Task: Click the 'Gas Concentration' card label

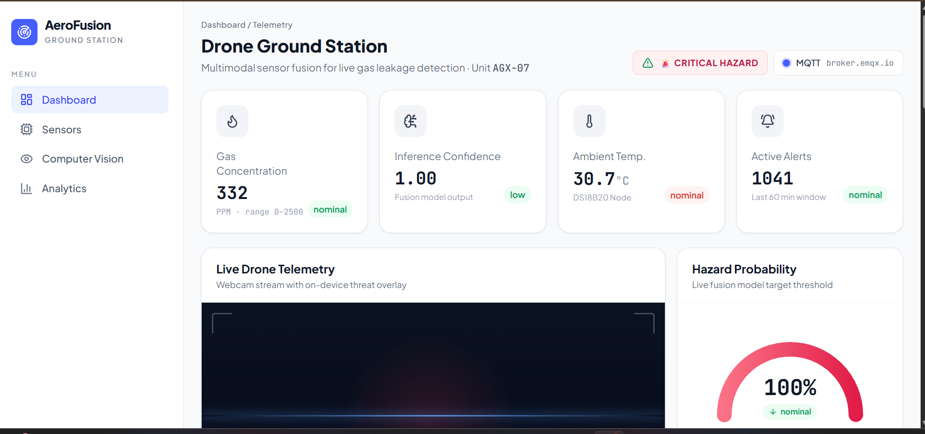Action: (x=251, y=164)
